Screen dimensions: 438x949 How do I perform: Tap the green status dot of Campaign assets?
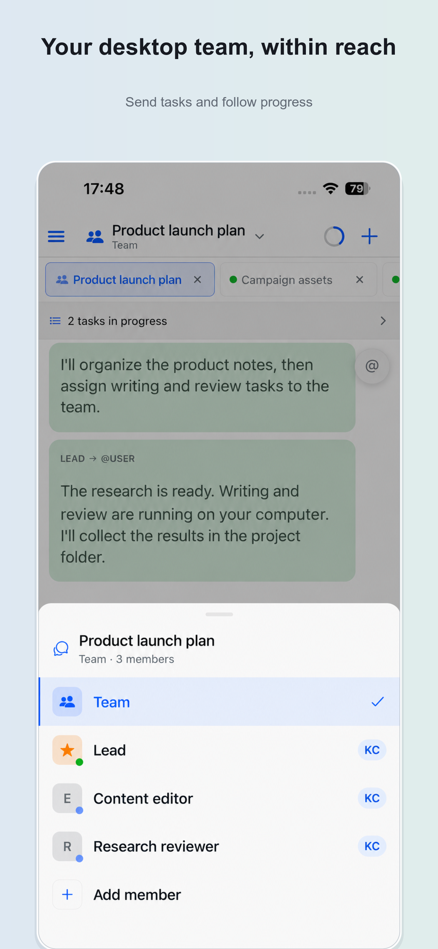coord(233,280)
